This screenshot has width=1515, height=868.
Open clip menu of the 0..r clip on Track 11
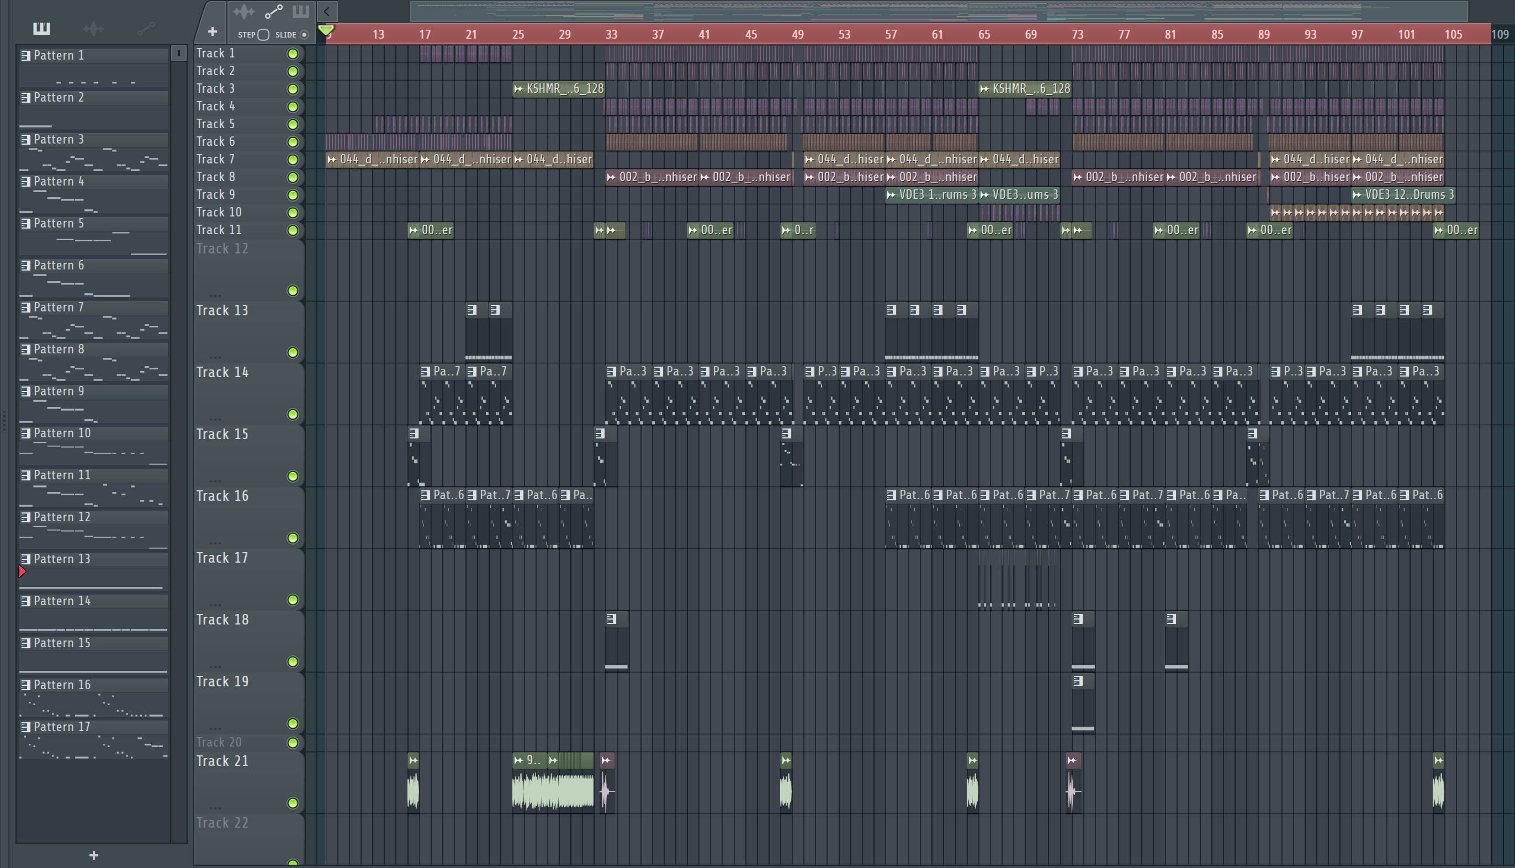tap(786, 230)
